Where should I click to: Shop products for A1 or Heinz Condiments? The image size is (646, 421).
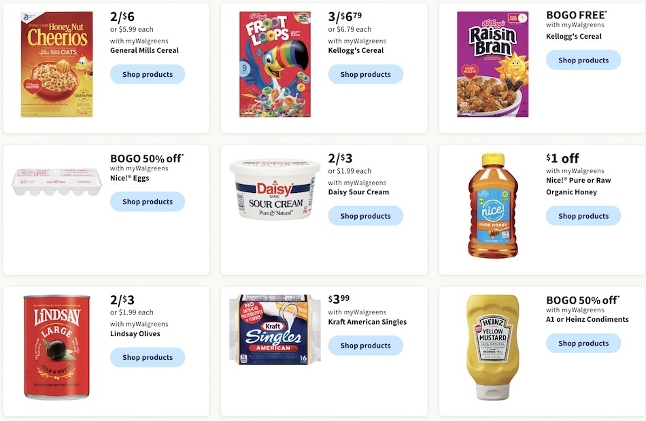pyautogui.click(x=583, y=343)
